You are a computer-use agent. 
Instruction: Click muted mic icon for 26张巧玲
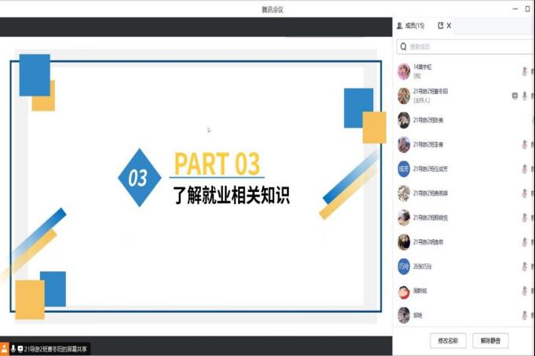click(524, 267)
